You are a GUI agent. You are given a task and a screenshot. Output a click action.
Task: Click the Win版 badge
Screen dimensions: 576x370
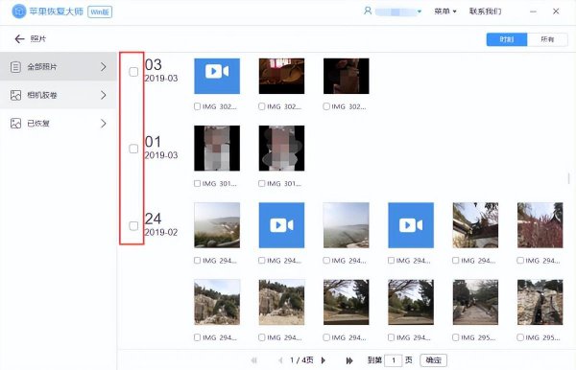[100, 12]
